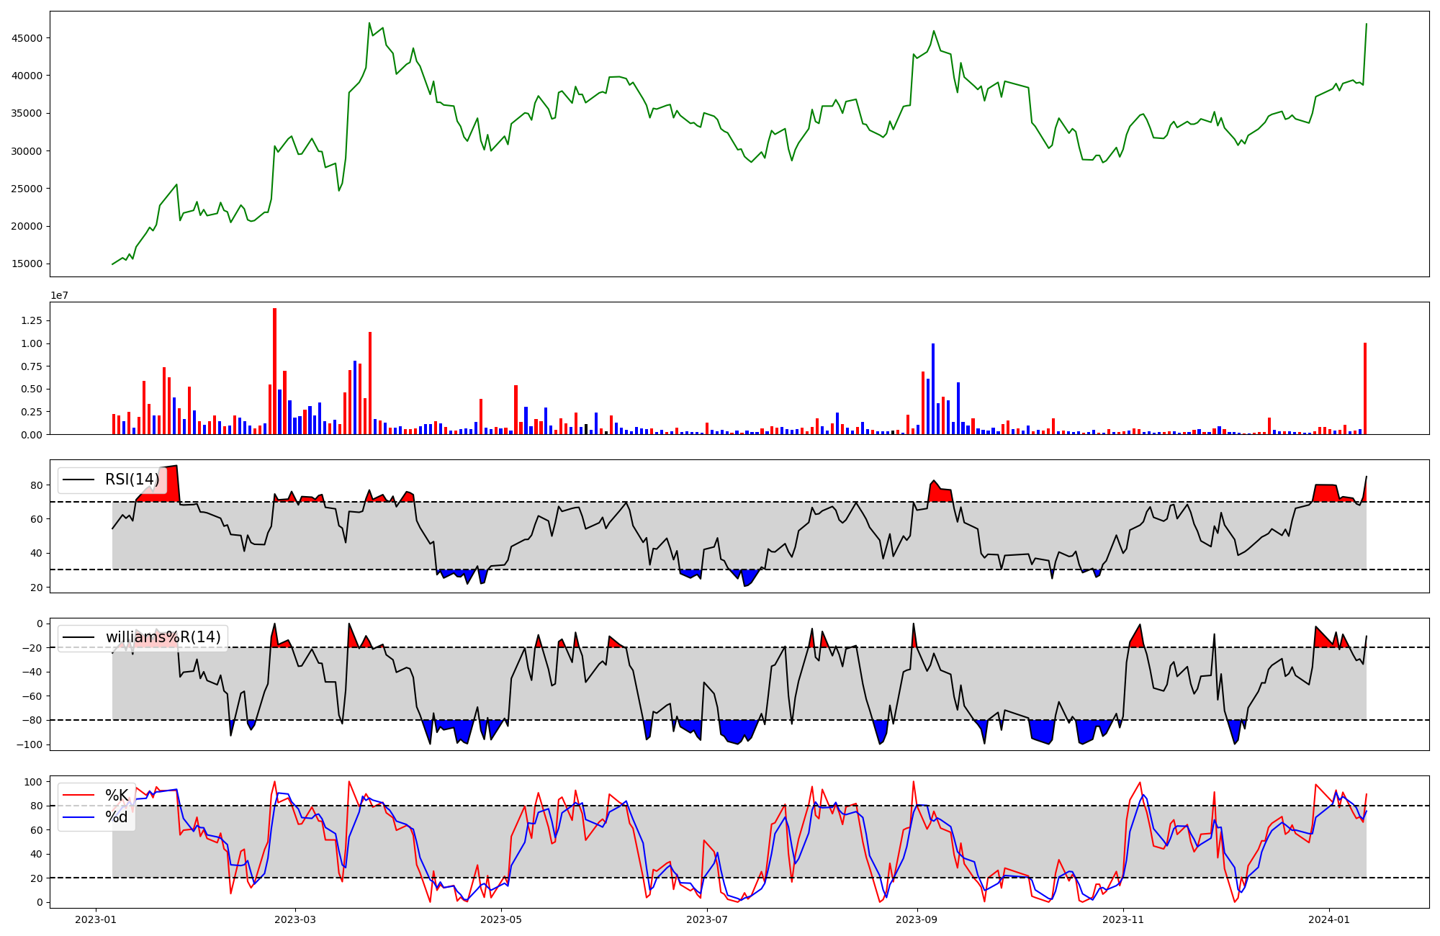Click the 1.25 volume axis label
This screenshot has width=1440, height=936.
point(31,321)
